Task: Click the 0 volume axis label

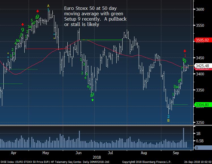Action: (197, 148)
